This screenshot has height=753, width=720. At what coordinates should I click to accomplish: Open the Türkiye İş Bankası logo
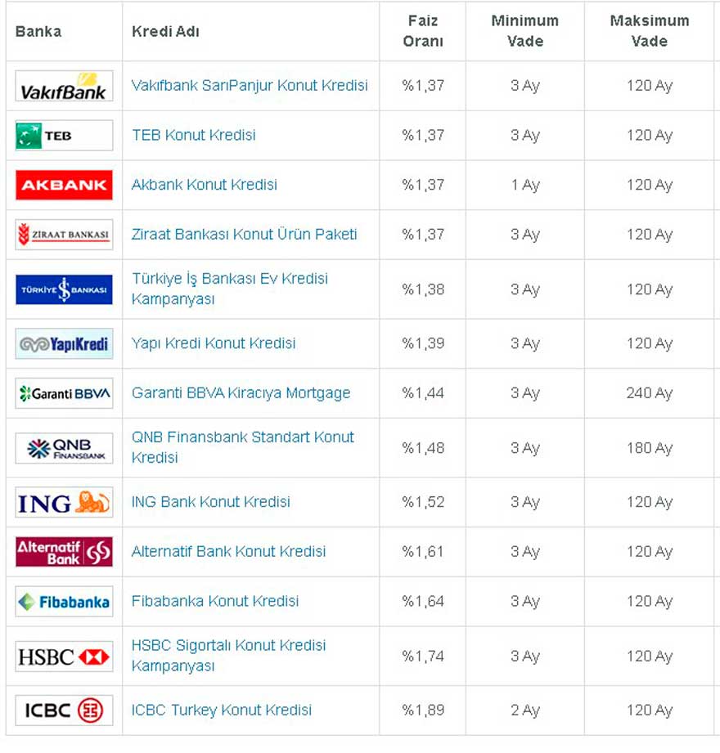point(64,289)
